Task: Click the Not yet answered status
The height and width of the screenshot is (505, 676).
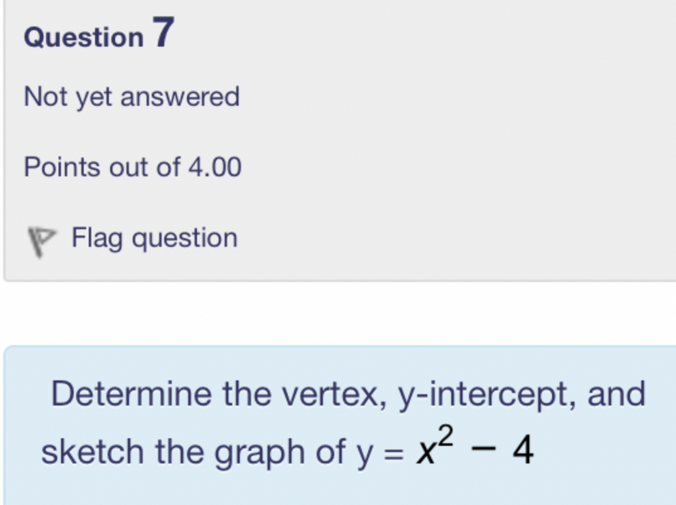Action: [132, 97]
